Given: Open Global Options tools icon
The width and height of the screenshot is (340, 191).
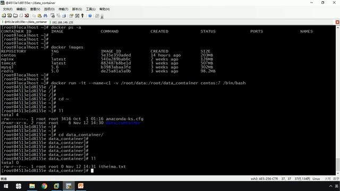Looking at the screenshot, I should tap(77, 15).
